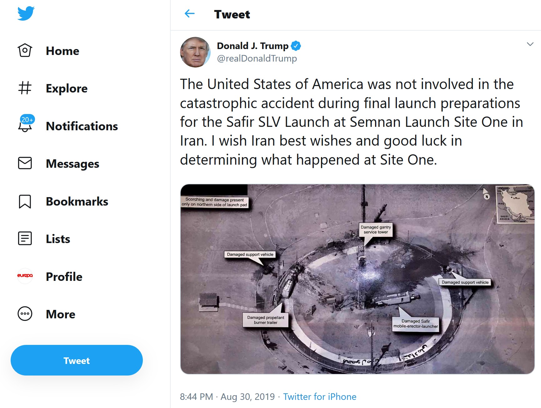The height and width of the screenshot is (408, 541).
Task: Click the Explore hashtag icon
Action: tap(25, 88)
